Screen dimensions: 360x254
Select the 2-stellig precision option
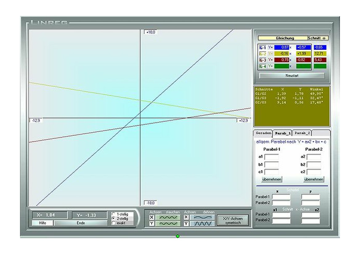114,218
